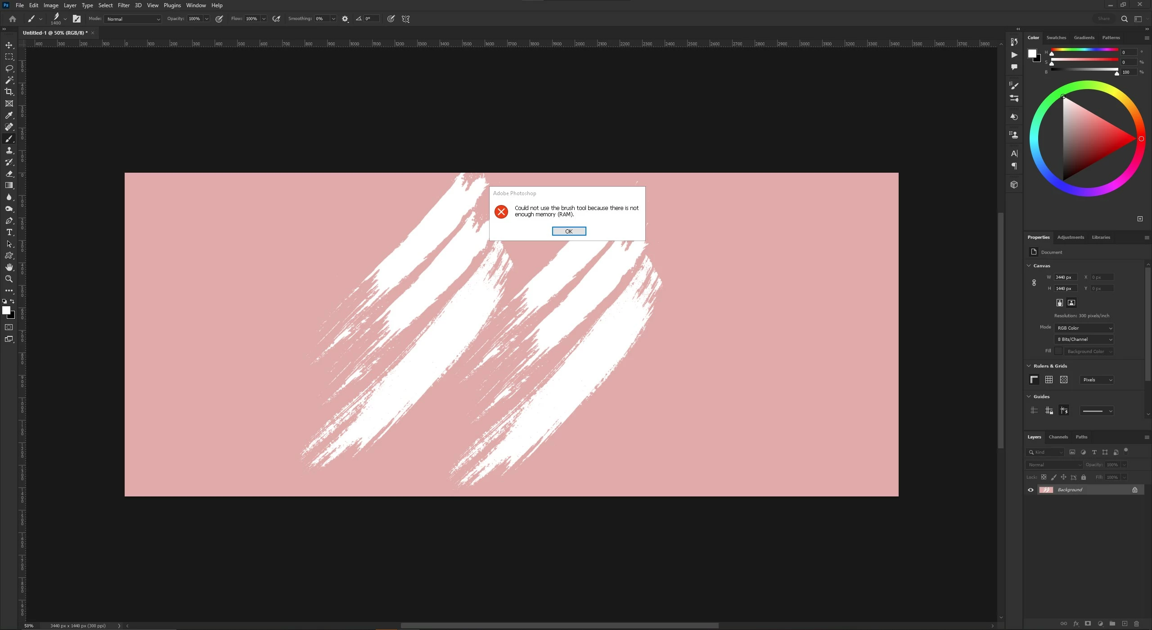Viewport: 1152px width, 630px height.
Task: Select the Crop tool
Action: click(x=9, y=92)
